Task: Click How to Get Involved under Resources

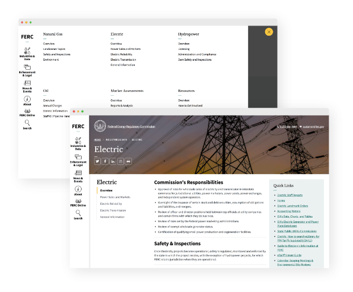Action: coord(190,105)
